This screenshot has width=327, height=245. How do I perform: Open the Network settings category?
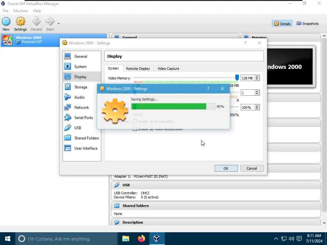tap(82, 107)
